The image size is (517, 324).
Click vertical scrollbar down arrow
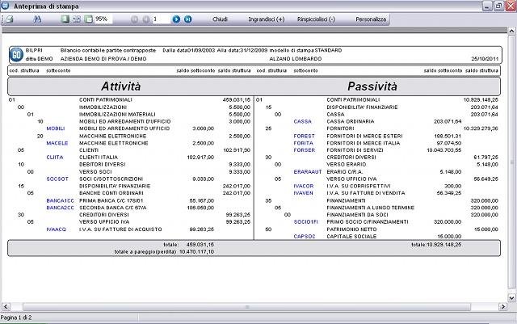click(x=511, y=298)
